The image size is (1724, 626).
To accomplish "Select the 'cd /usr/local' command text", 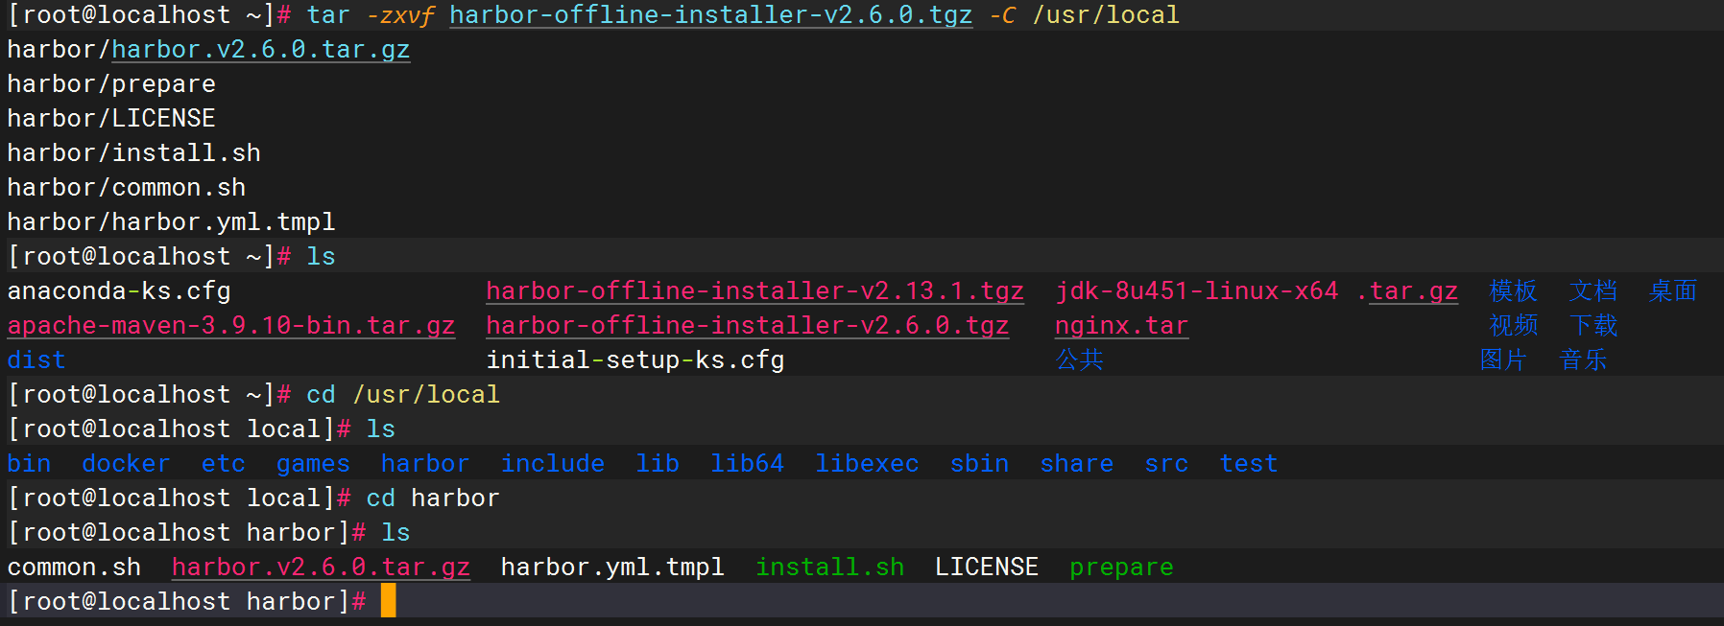I will click(x=403, y=394).
